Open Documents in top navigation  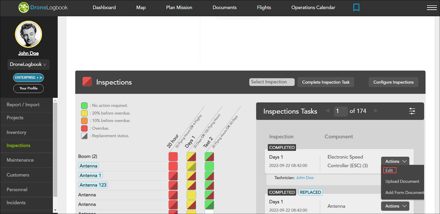point(224,8)
